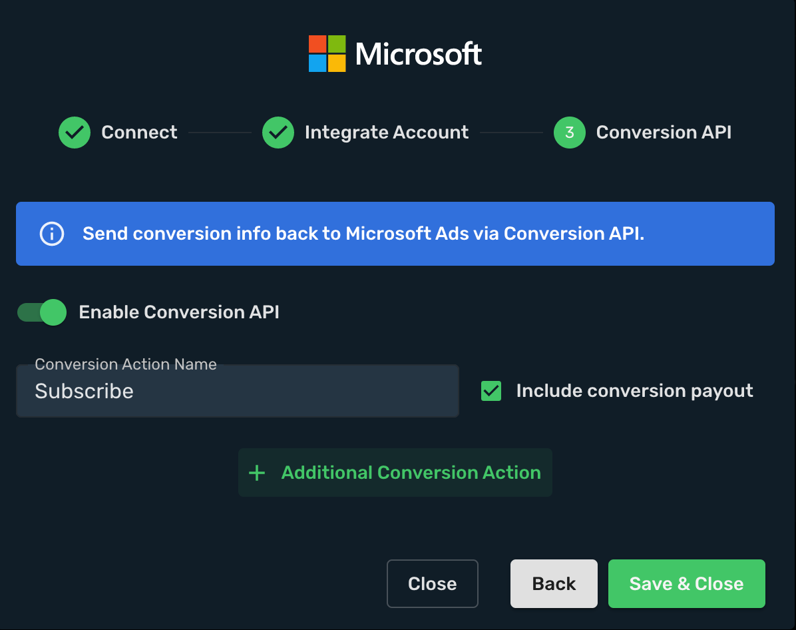Click the Back button
The width and height of the screenshot is (796, 630).
[554, 584]
